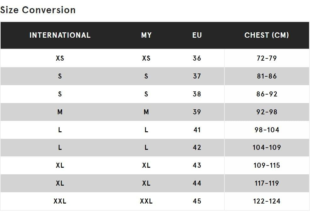Click the INTERNATIONAL column header
The width and height of the screenshot is (310, 223).
(x=60, y=35)
